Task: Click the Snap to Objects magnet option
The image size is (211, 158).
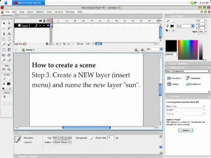Action: (x=4, y=97)
